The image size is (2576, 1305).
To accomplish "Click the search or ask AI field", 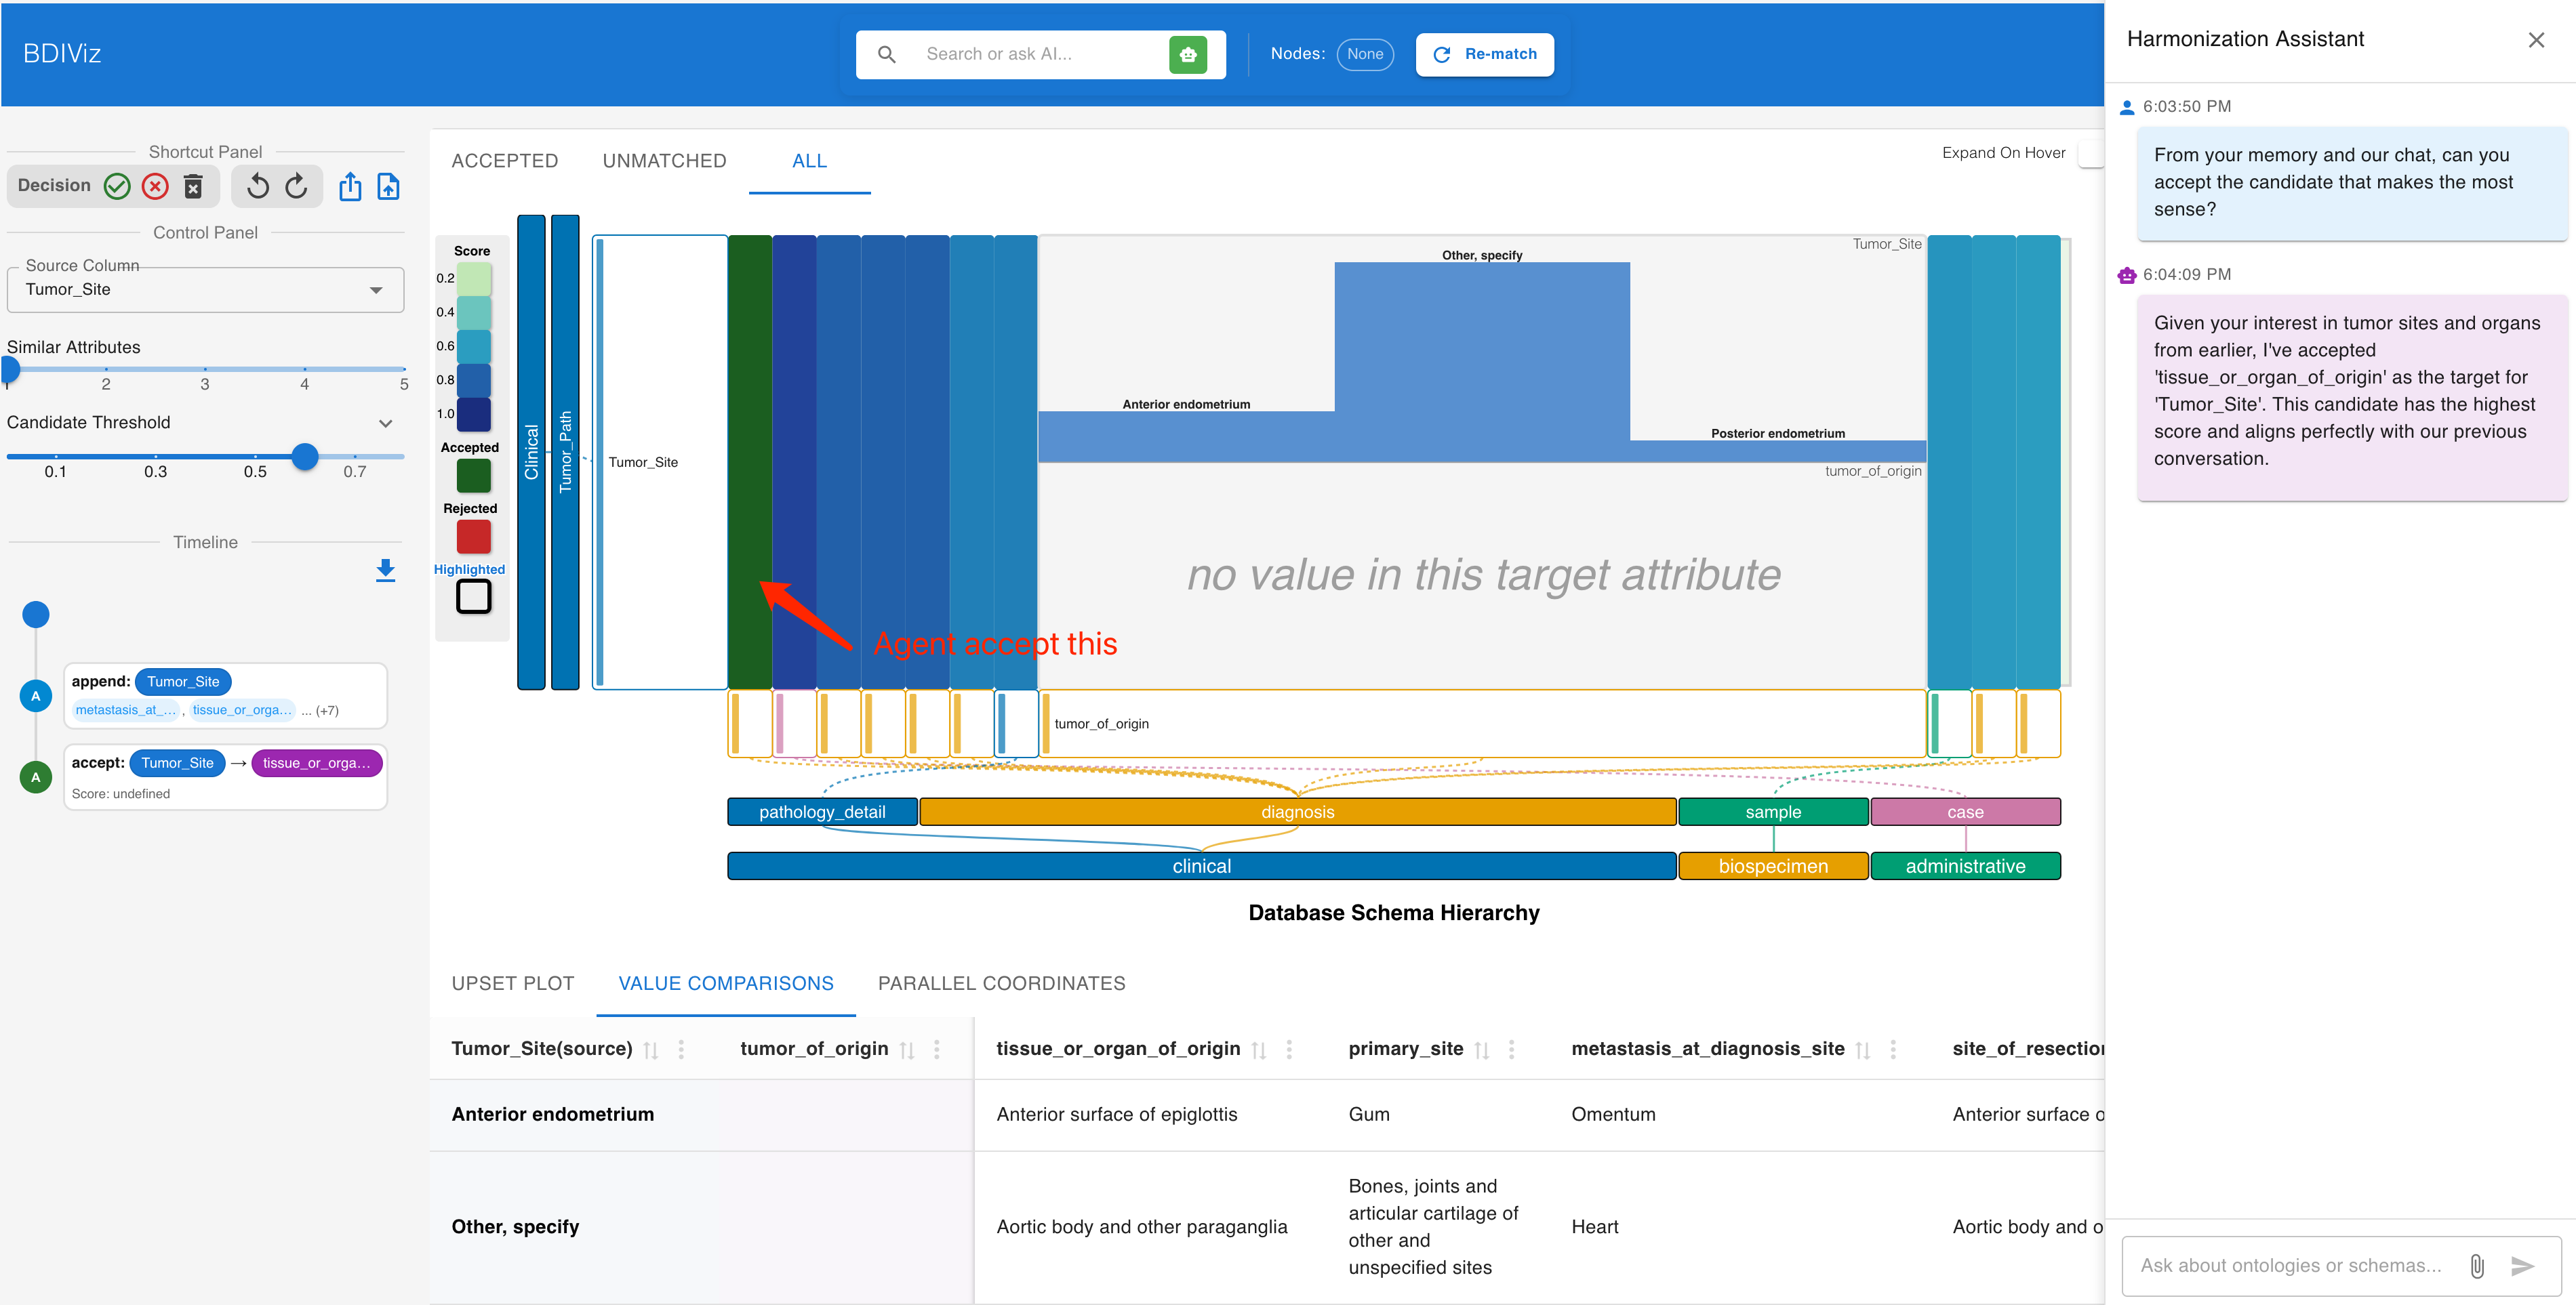I will pos(1040,54).
